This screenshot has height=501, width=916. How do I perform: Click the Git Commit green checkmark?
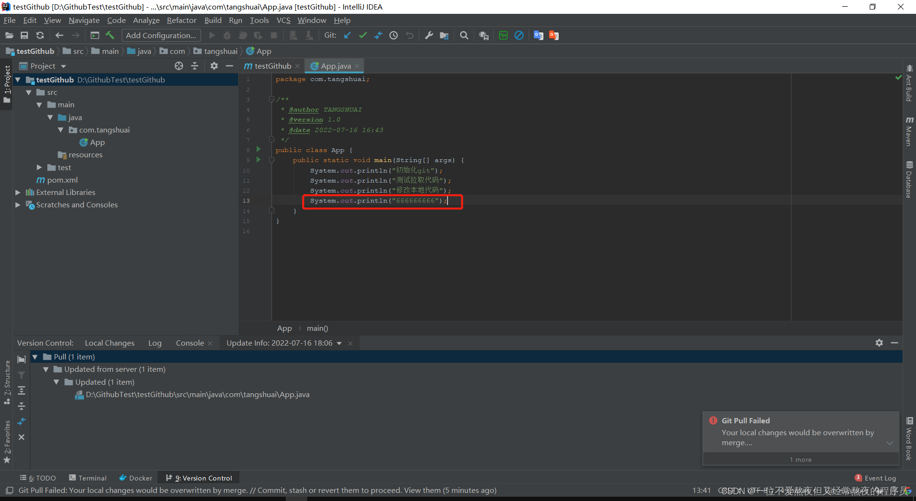(363, 35)
